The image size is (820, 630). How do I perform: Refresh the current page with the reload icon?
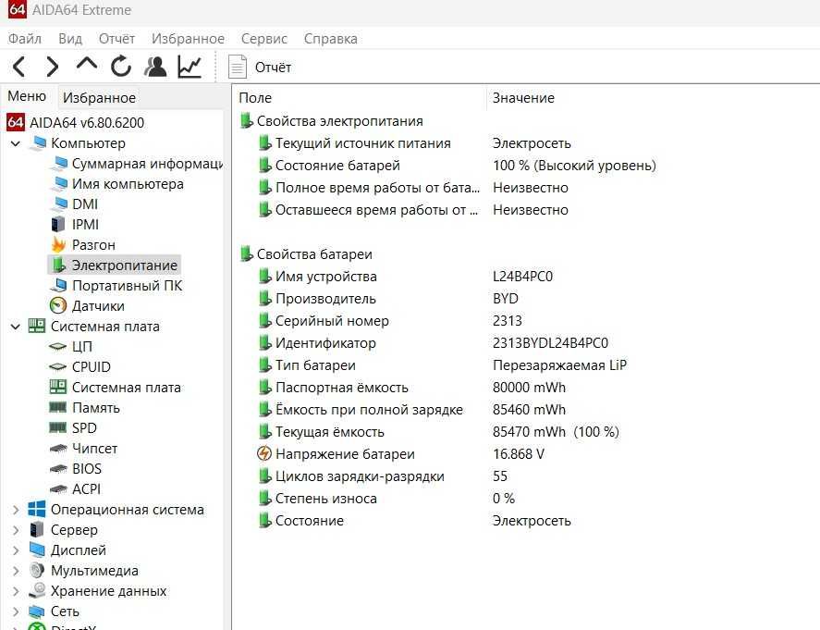121,67
